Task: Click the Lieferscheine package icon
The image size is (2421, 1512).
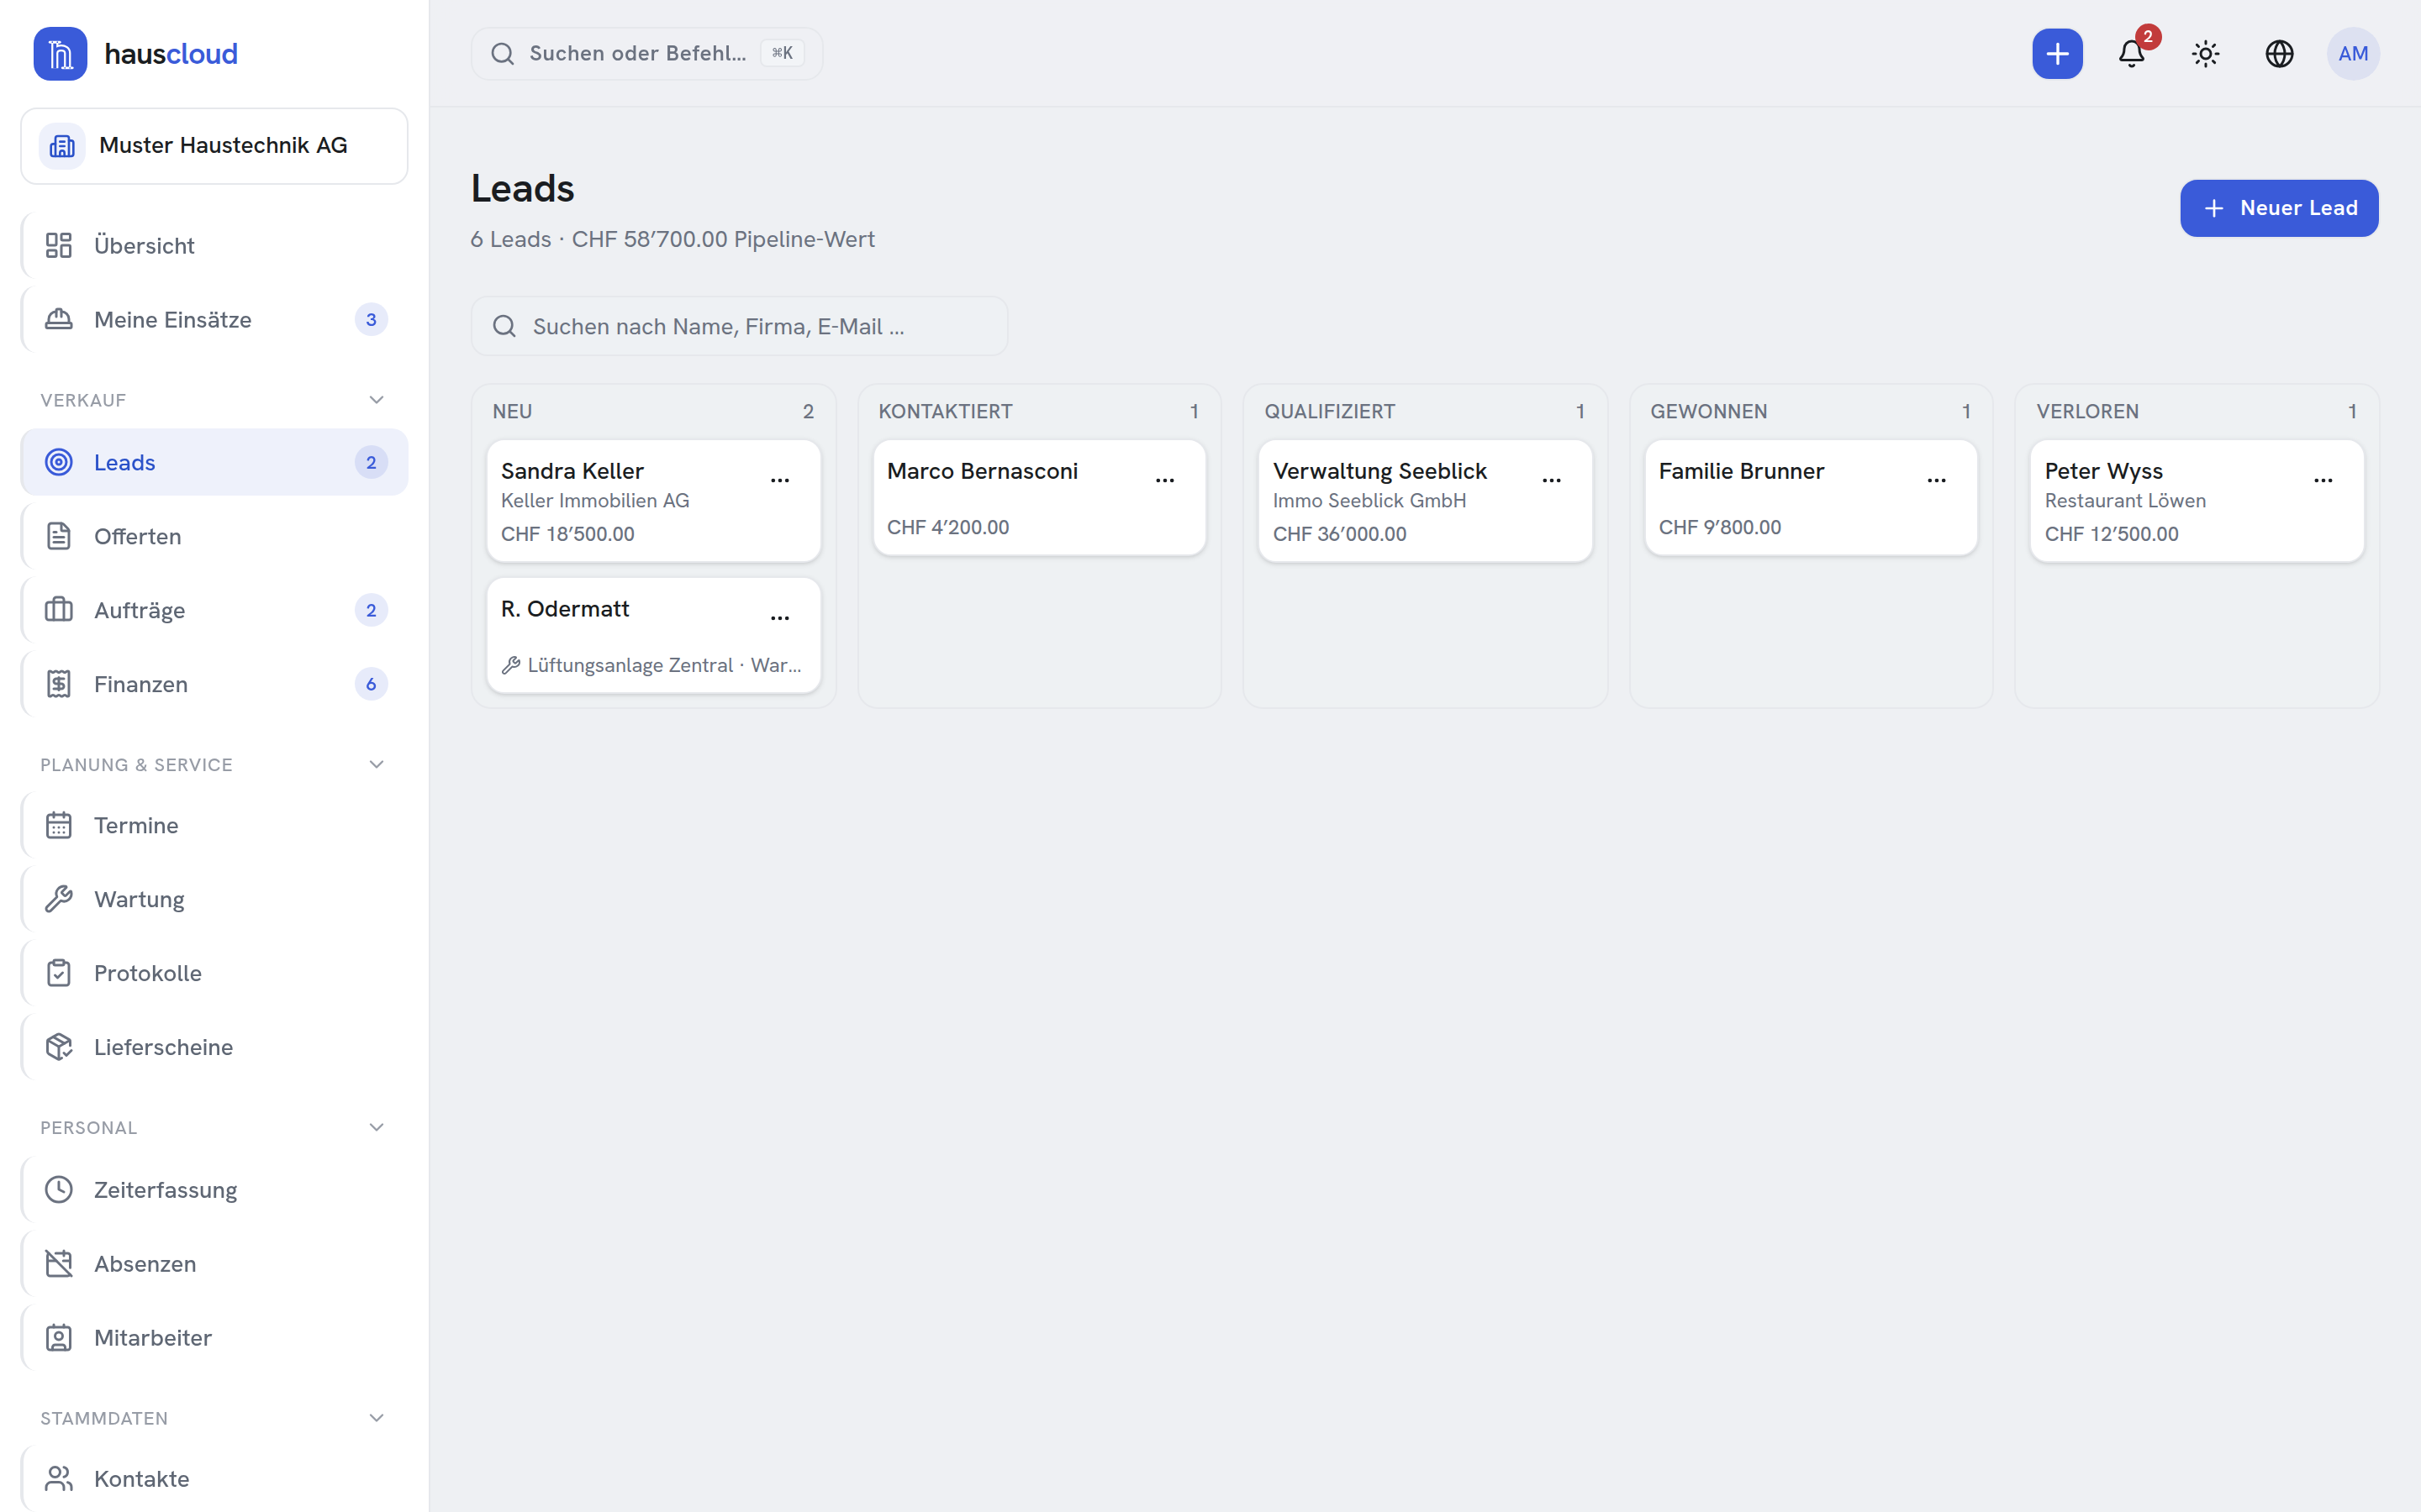Action: [59, 1047]
